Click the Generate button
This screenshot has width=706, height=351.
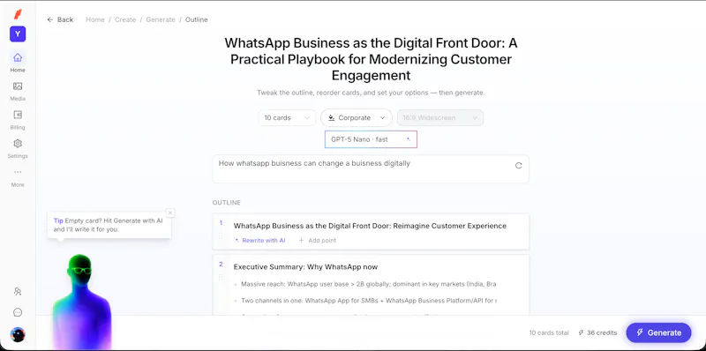[x=658, y=333]
